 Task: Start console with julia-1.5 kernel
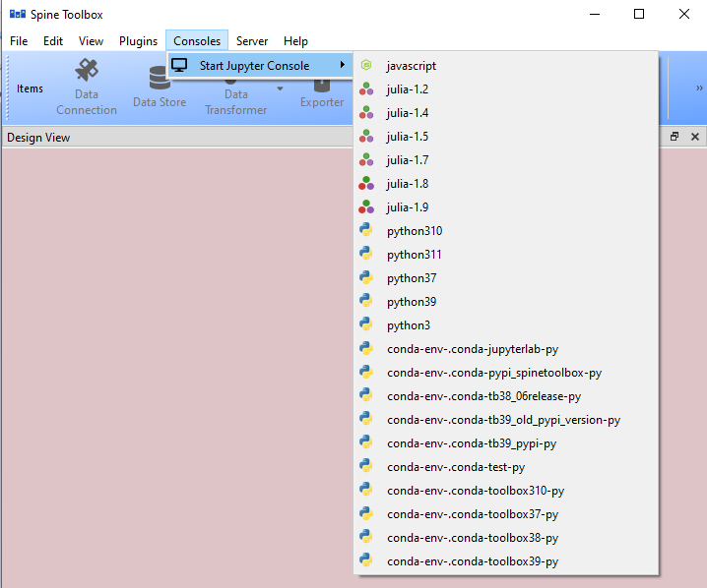[505, 137]
